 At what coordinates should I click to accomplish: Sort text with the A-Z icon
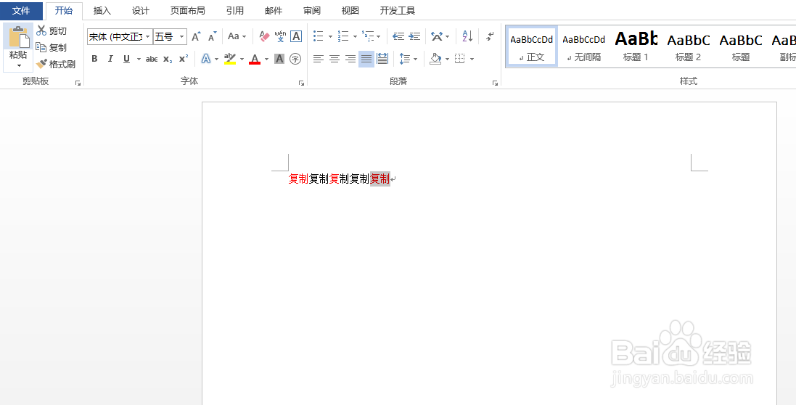pyautogui.click(x=467, y=36)
